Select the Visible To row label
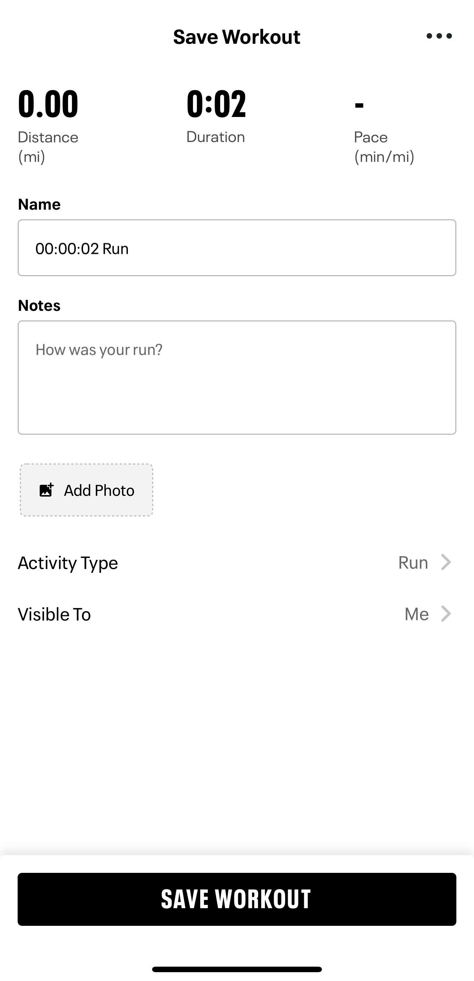 [54, 614]
